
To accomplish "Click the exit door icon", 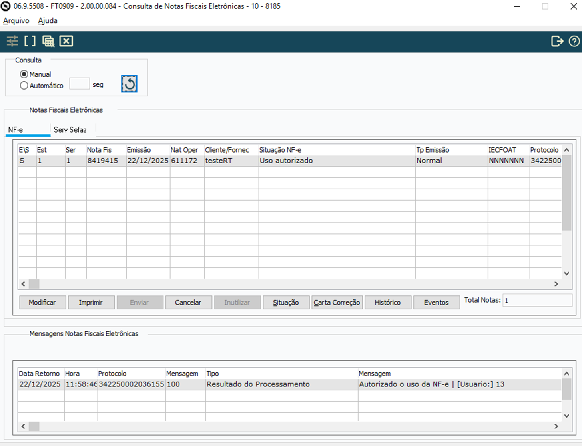I will (x=557, y=41).
